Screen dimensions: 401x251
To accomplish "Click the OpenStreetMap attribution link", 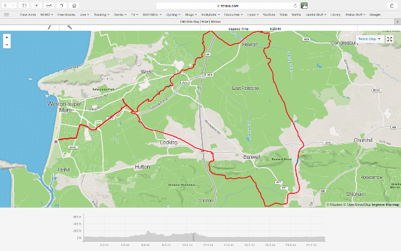I will 357,205.
